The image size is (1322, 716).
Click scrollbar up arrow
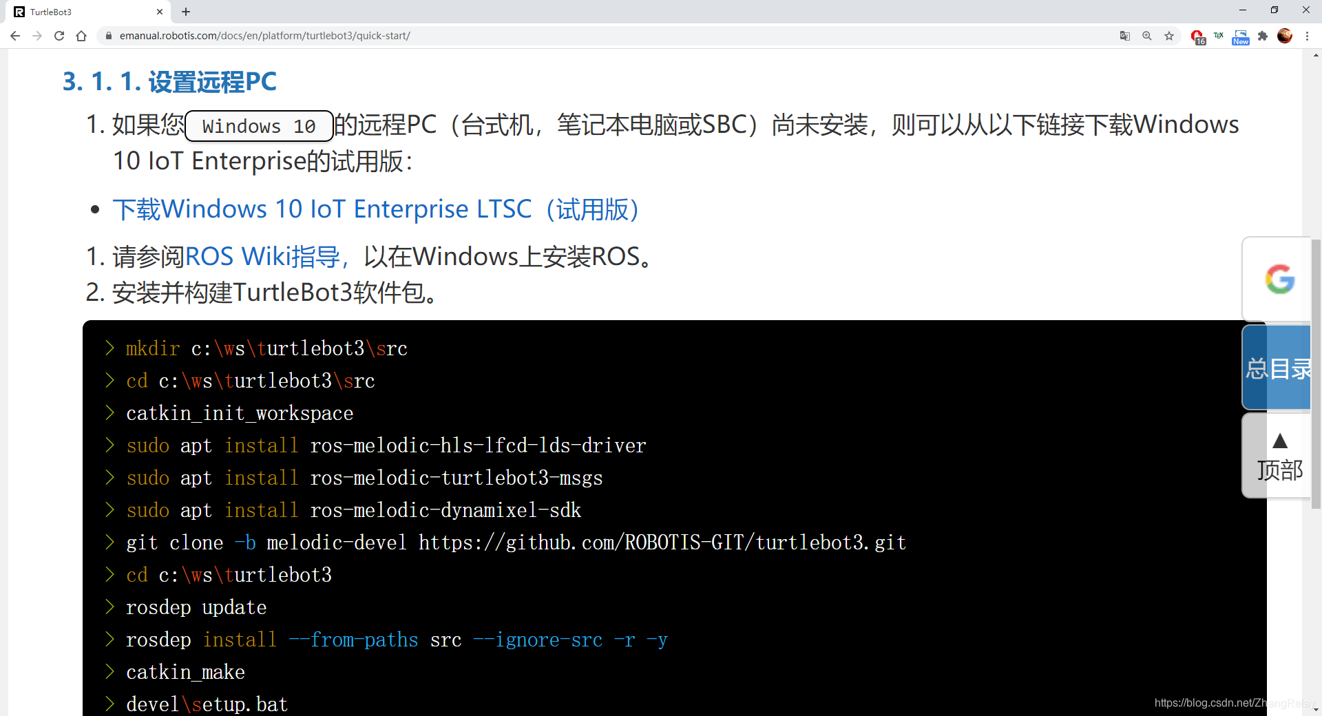click(x=1316, y=55)
